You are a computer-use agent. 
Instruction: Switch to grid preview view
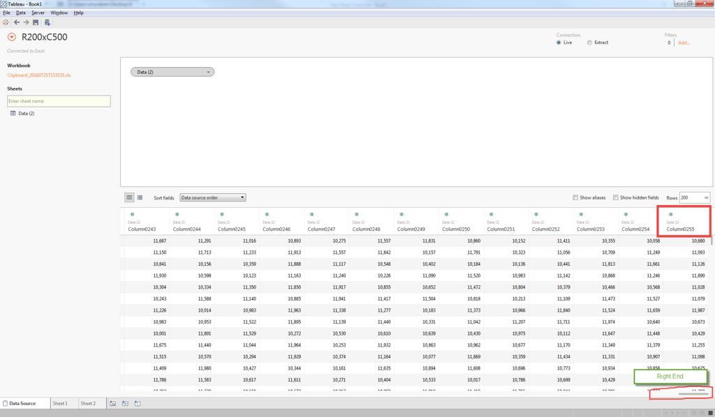click(129, 197)
